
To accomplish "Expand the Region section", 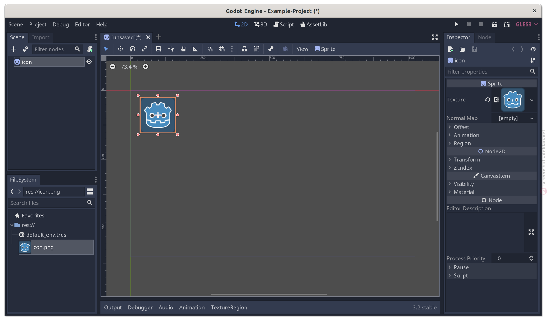I will (491, 143).
